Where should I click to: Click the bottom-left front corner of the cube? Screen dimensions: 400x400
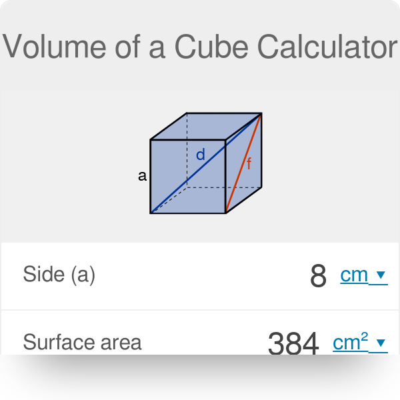click(151, 213)
